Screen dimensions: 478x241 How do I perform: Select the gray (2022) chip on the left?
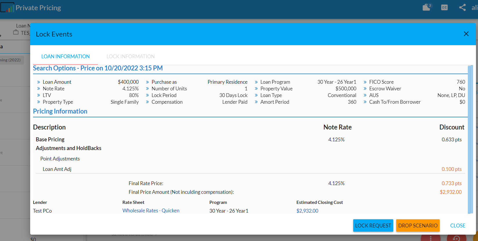coord(12,60)
